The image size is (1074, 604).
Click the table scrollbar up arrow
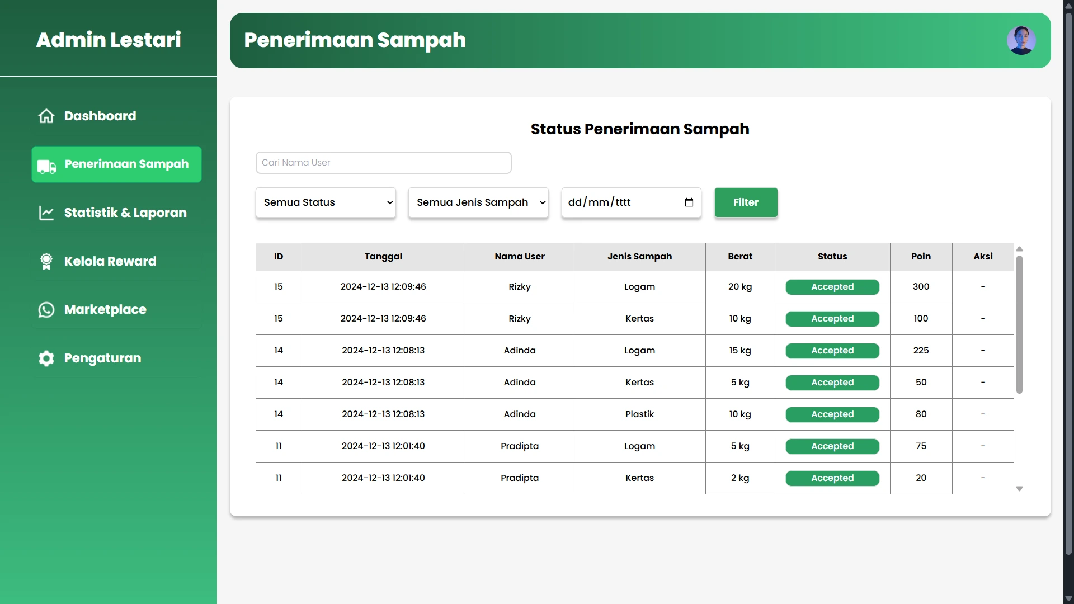click(x=1019, y=249)
